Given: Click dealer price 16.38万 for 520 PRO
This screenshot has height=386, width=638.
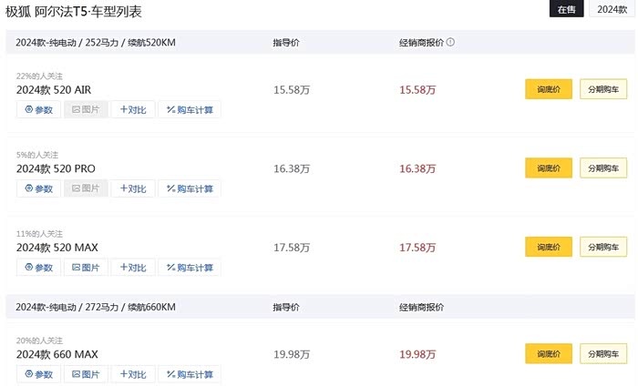Looking at the screenshot, I should click(417, 168).
